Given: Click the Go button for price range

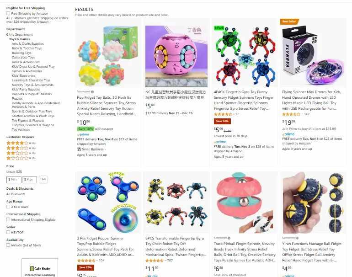Looking at the screenshot, I should pyautogui.click(x=43, y=179).
